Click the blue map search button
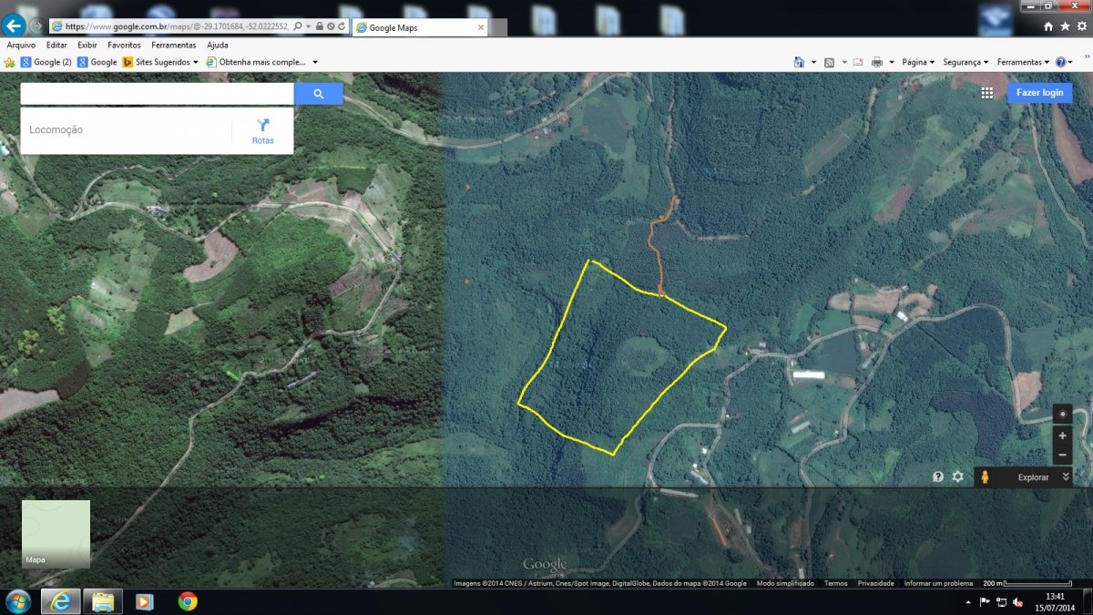1093x615 pixels. (318, 94)
